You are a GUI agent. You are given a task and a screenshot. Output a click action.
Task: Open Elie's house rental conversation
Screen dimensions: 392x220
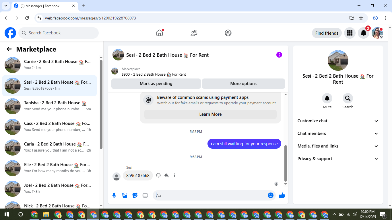49,168
